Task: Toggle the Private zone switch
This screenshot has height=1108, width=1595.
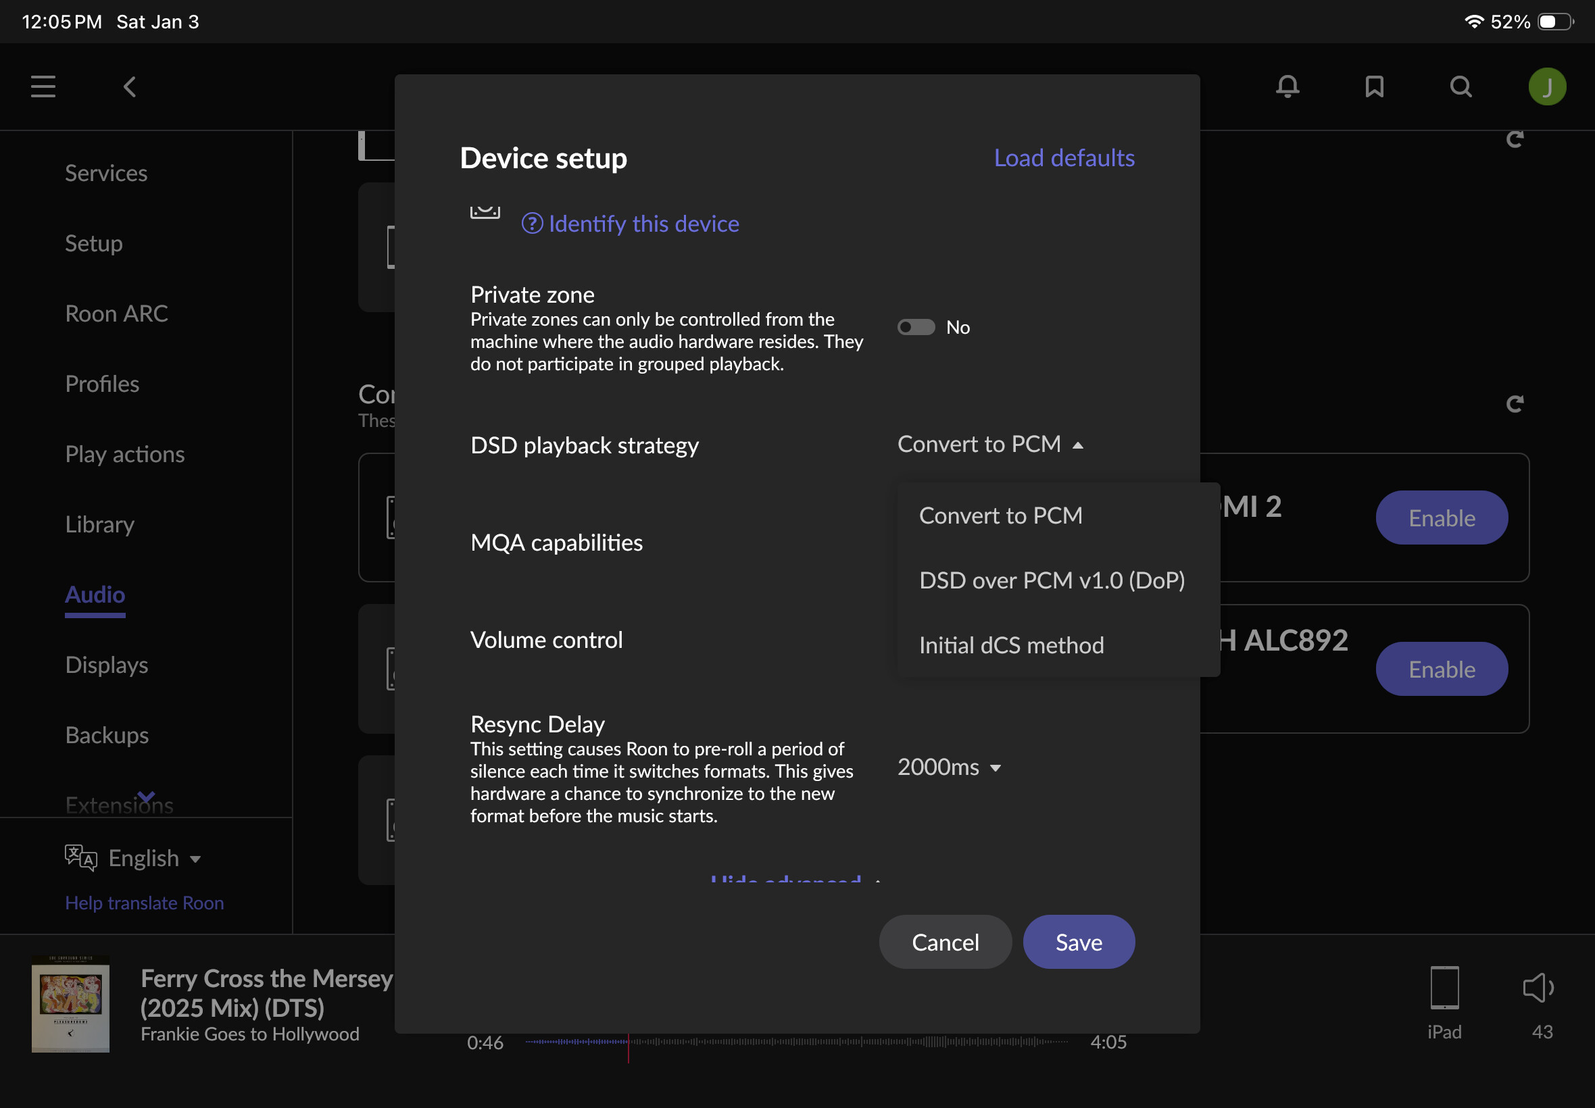Action: pyautogui.click(x=916, y=327)
